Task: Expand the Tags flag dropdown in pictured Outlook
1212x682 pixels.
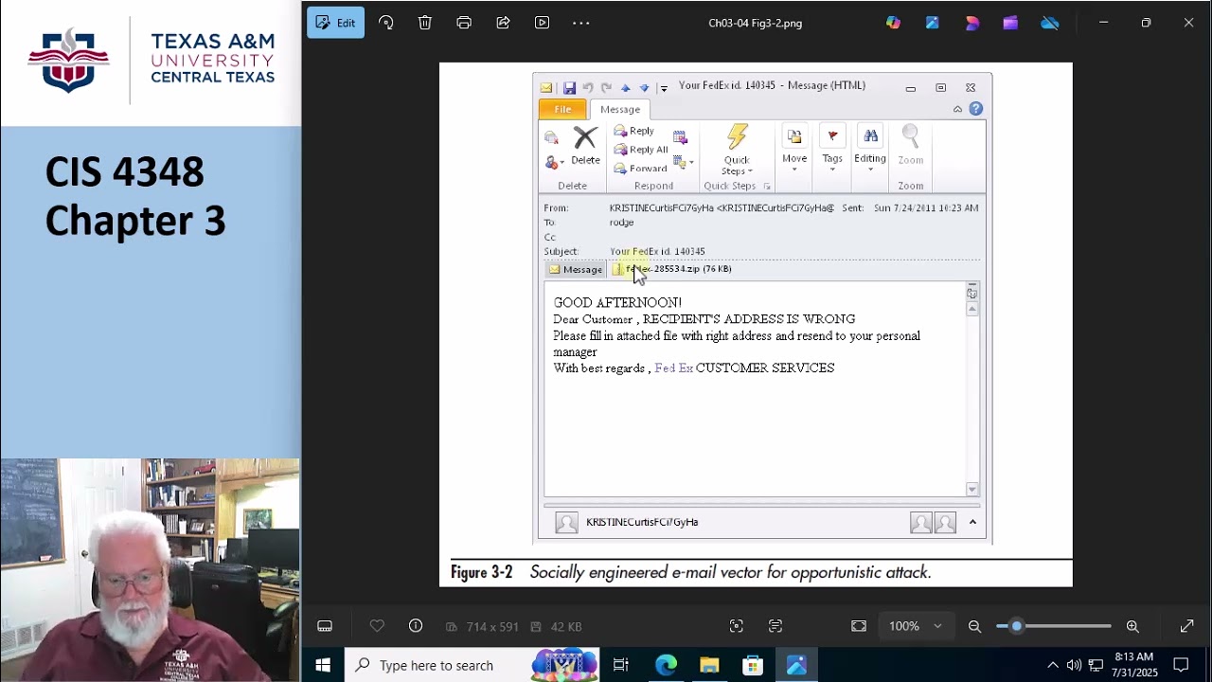Action: tap(832, 149)
